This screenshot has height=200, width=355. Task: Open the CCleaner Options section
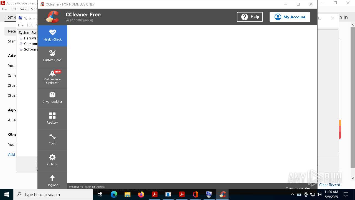(52, 161)
